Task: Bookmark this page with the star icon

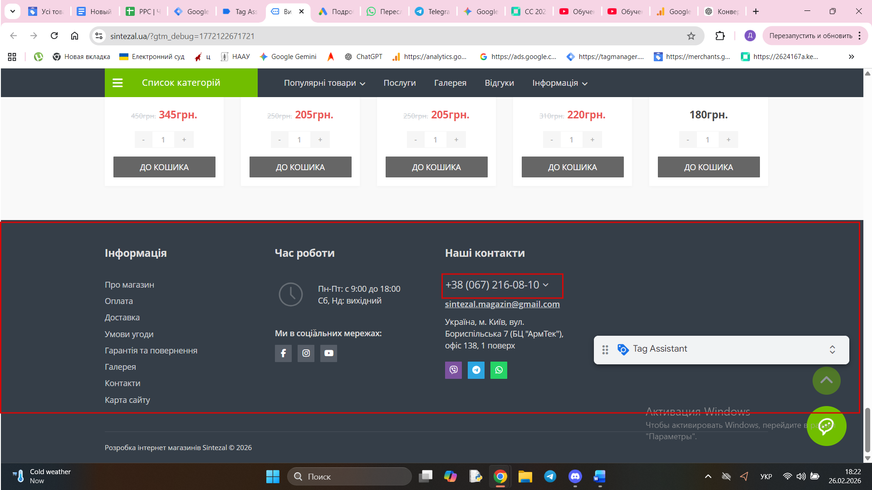Action: click(x=691, y=36)
